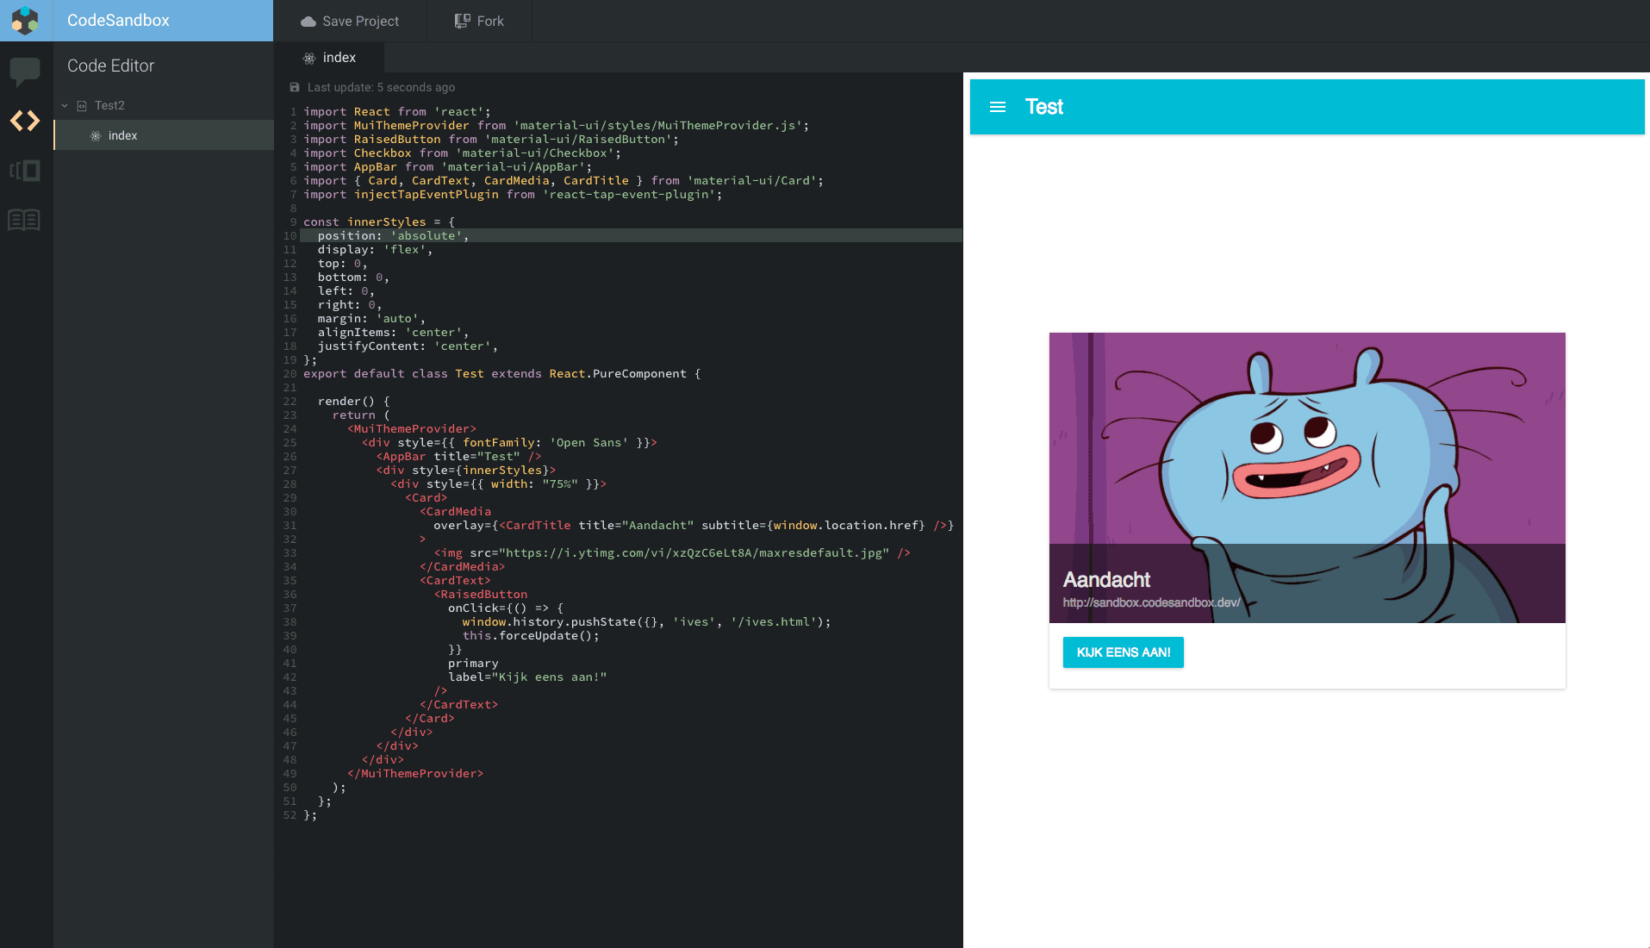Click the Save Project button
Viewport: 1650px width, 948px height.
pos(350,21)
